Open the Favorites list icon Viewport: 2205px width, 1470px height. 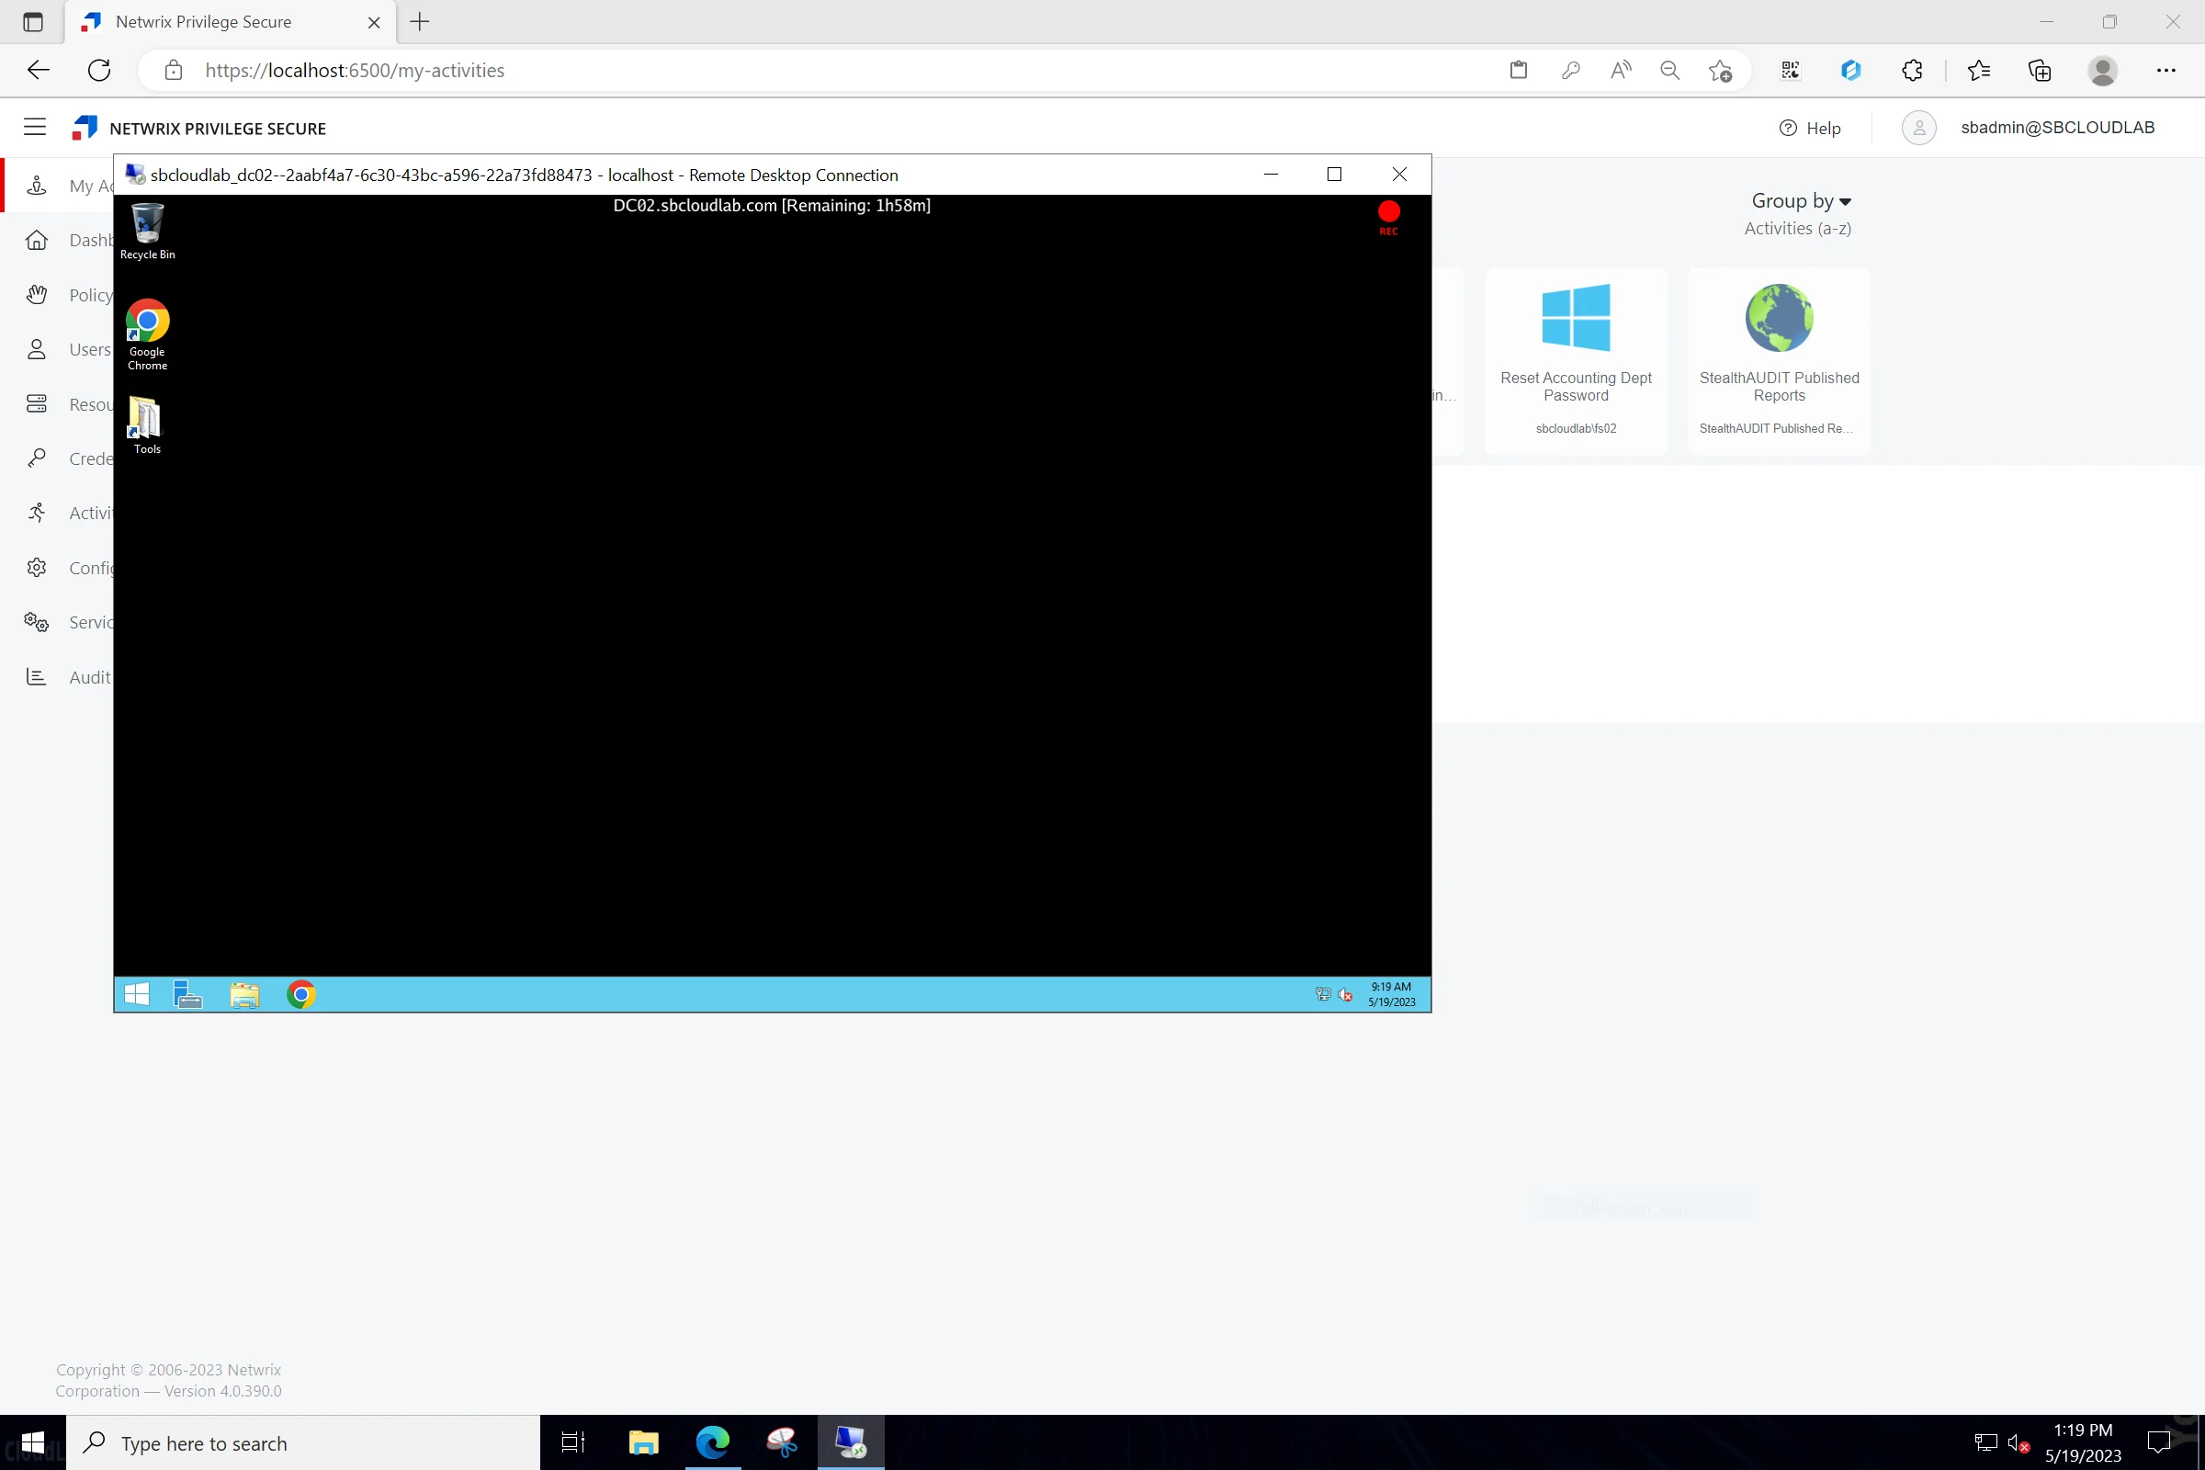tap(1978, 71)
